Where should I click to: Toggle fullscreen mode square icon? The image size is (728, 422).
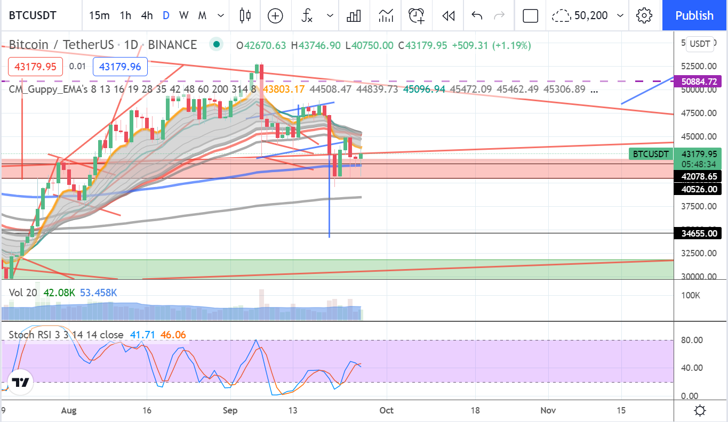[530, 15]
